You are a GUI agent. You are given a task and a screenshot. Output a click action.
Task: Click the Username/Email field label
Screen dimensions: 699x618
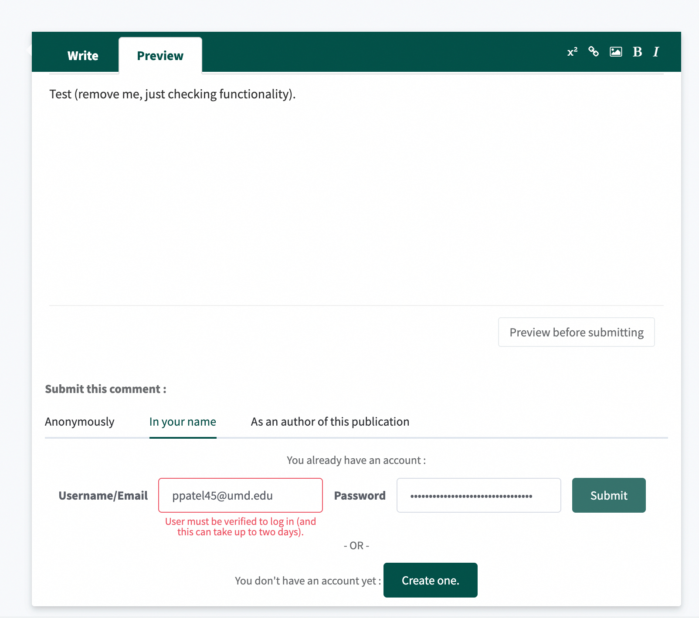point(103,496)
